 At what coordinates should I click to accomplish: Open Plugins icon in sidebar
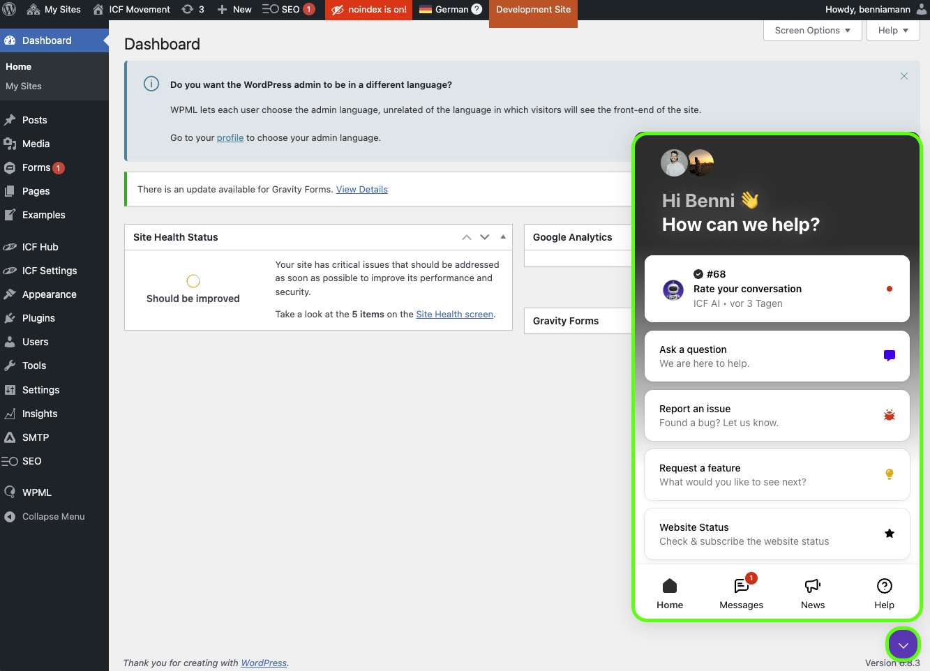pos(10,318)
